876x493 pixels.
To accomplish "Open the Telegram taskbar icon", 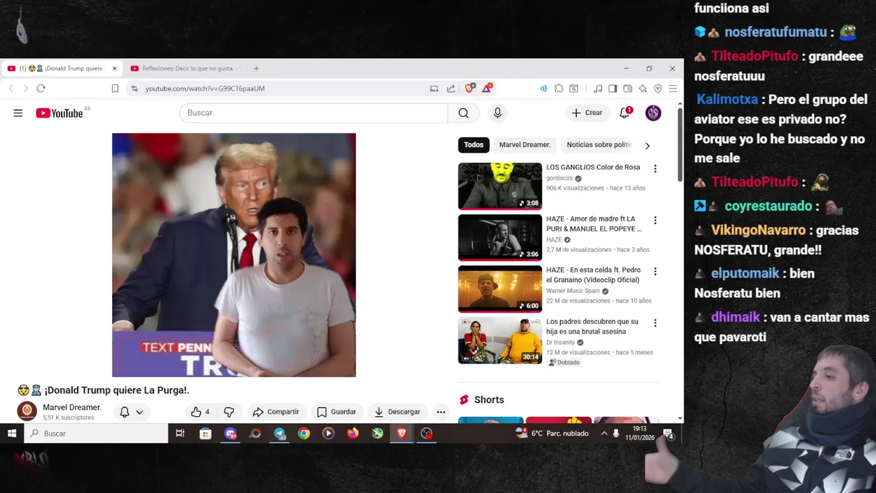I will point(279,433).
